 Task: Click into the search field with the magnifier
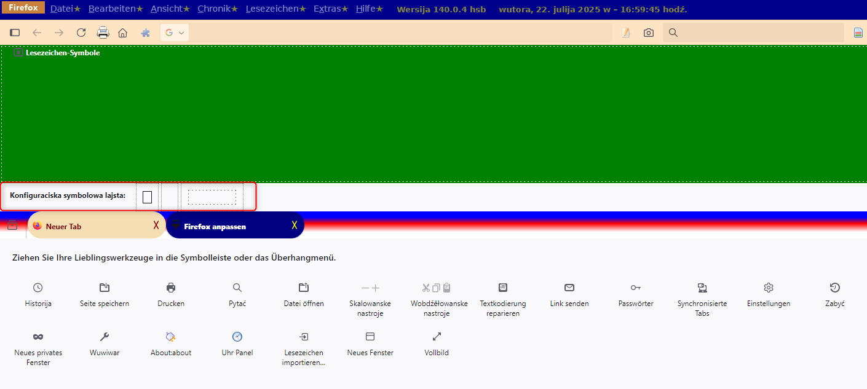(x=753, y=33)
